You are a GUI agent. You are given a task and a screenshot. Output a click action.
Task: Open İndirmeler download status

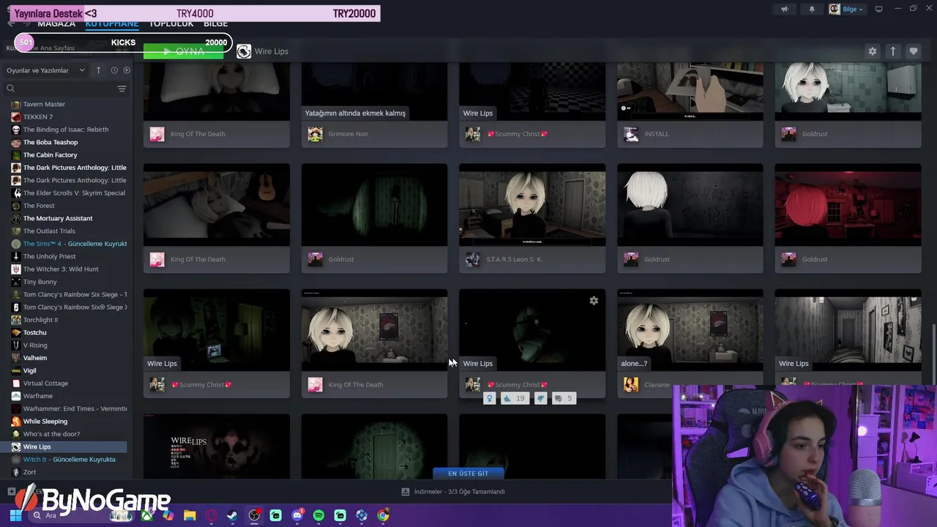point(454,492)
